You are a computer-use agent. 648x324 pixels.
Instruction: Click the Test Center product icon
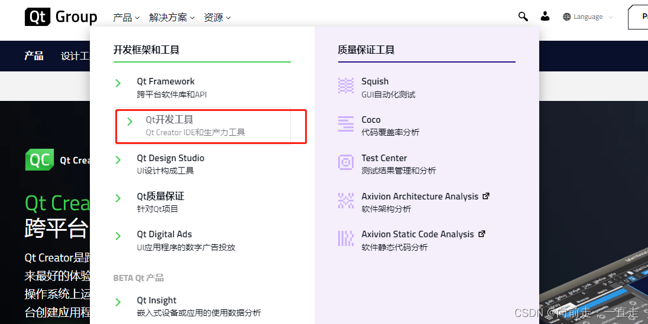(x=346, y=162)
